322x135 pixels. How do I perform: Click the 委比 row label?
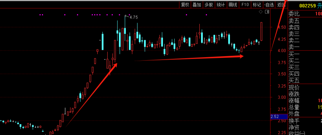tap(294, 14)
